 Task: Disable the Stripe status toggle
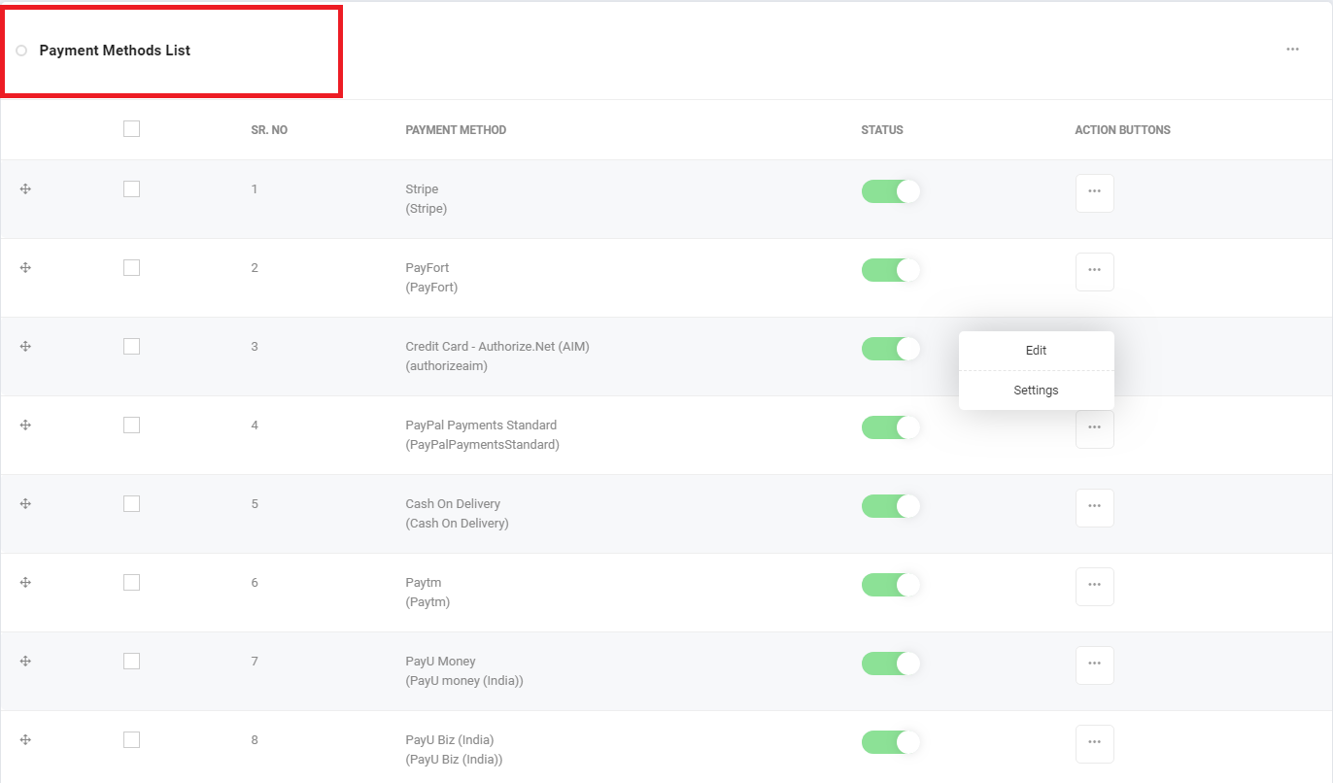coord(891,191)
